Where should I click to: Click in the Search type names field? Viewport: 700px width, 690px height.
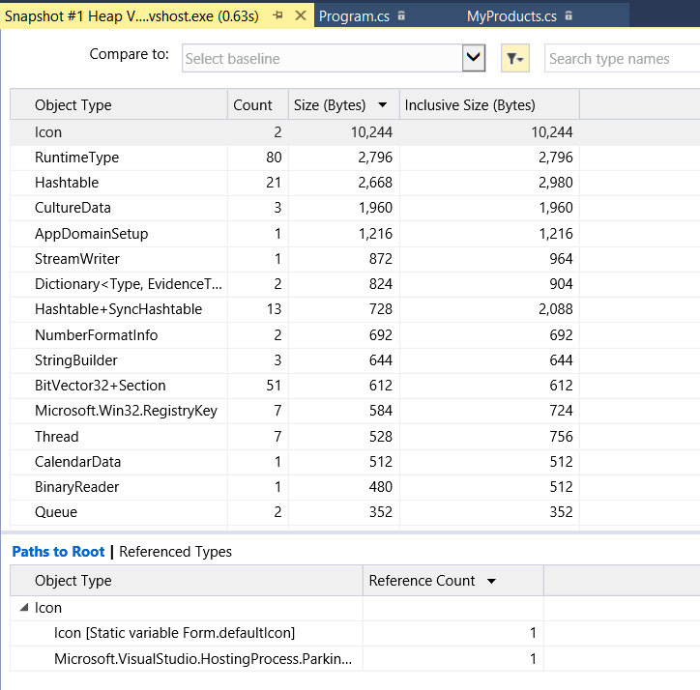(x=619, y=59)
